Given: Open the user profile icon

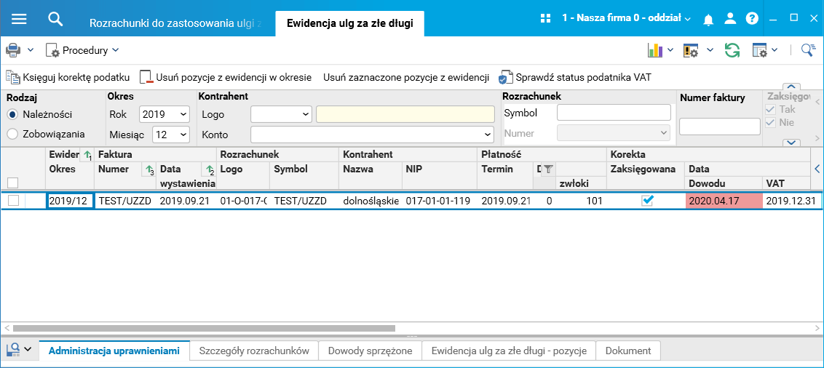Looking at the screenshot, I should (x=730, y=19).
